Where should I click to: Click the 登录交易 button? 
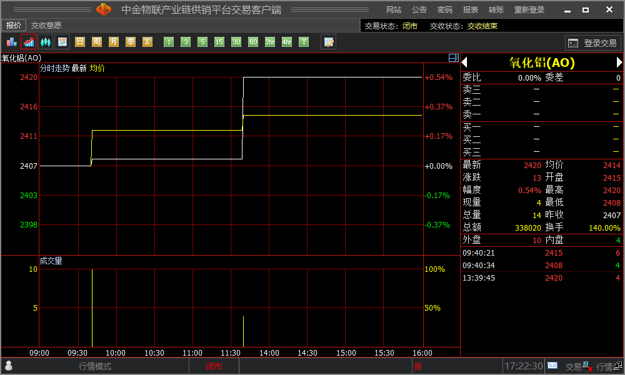tap(592, 42)
